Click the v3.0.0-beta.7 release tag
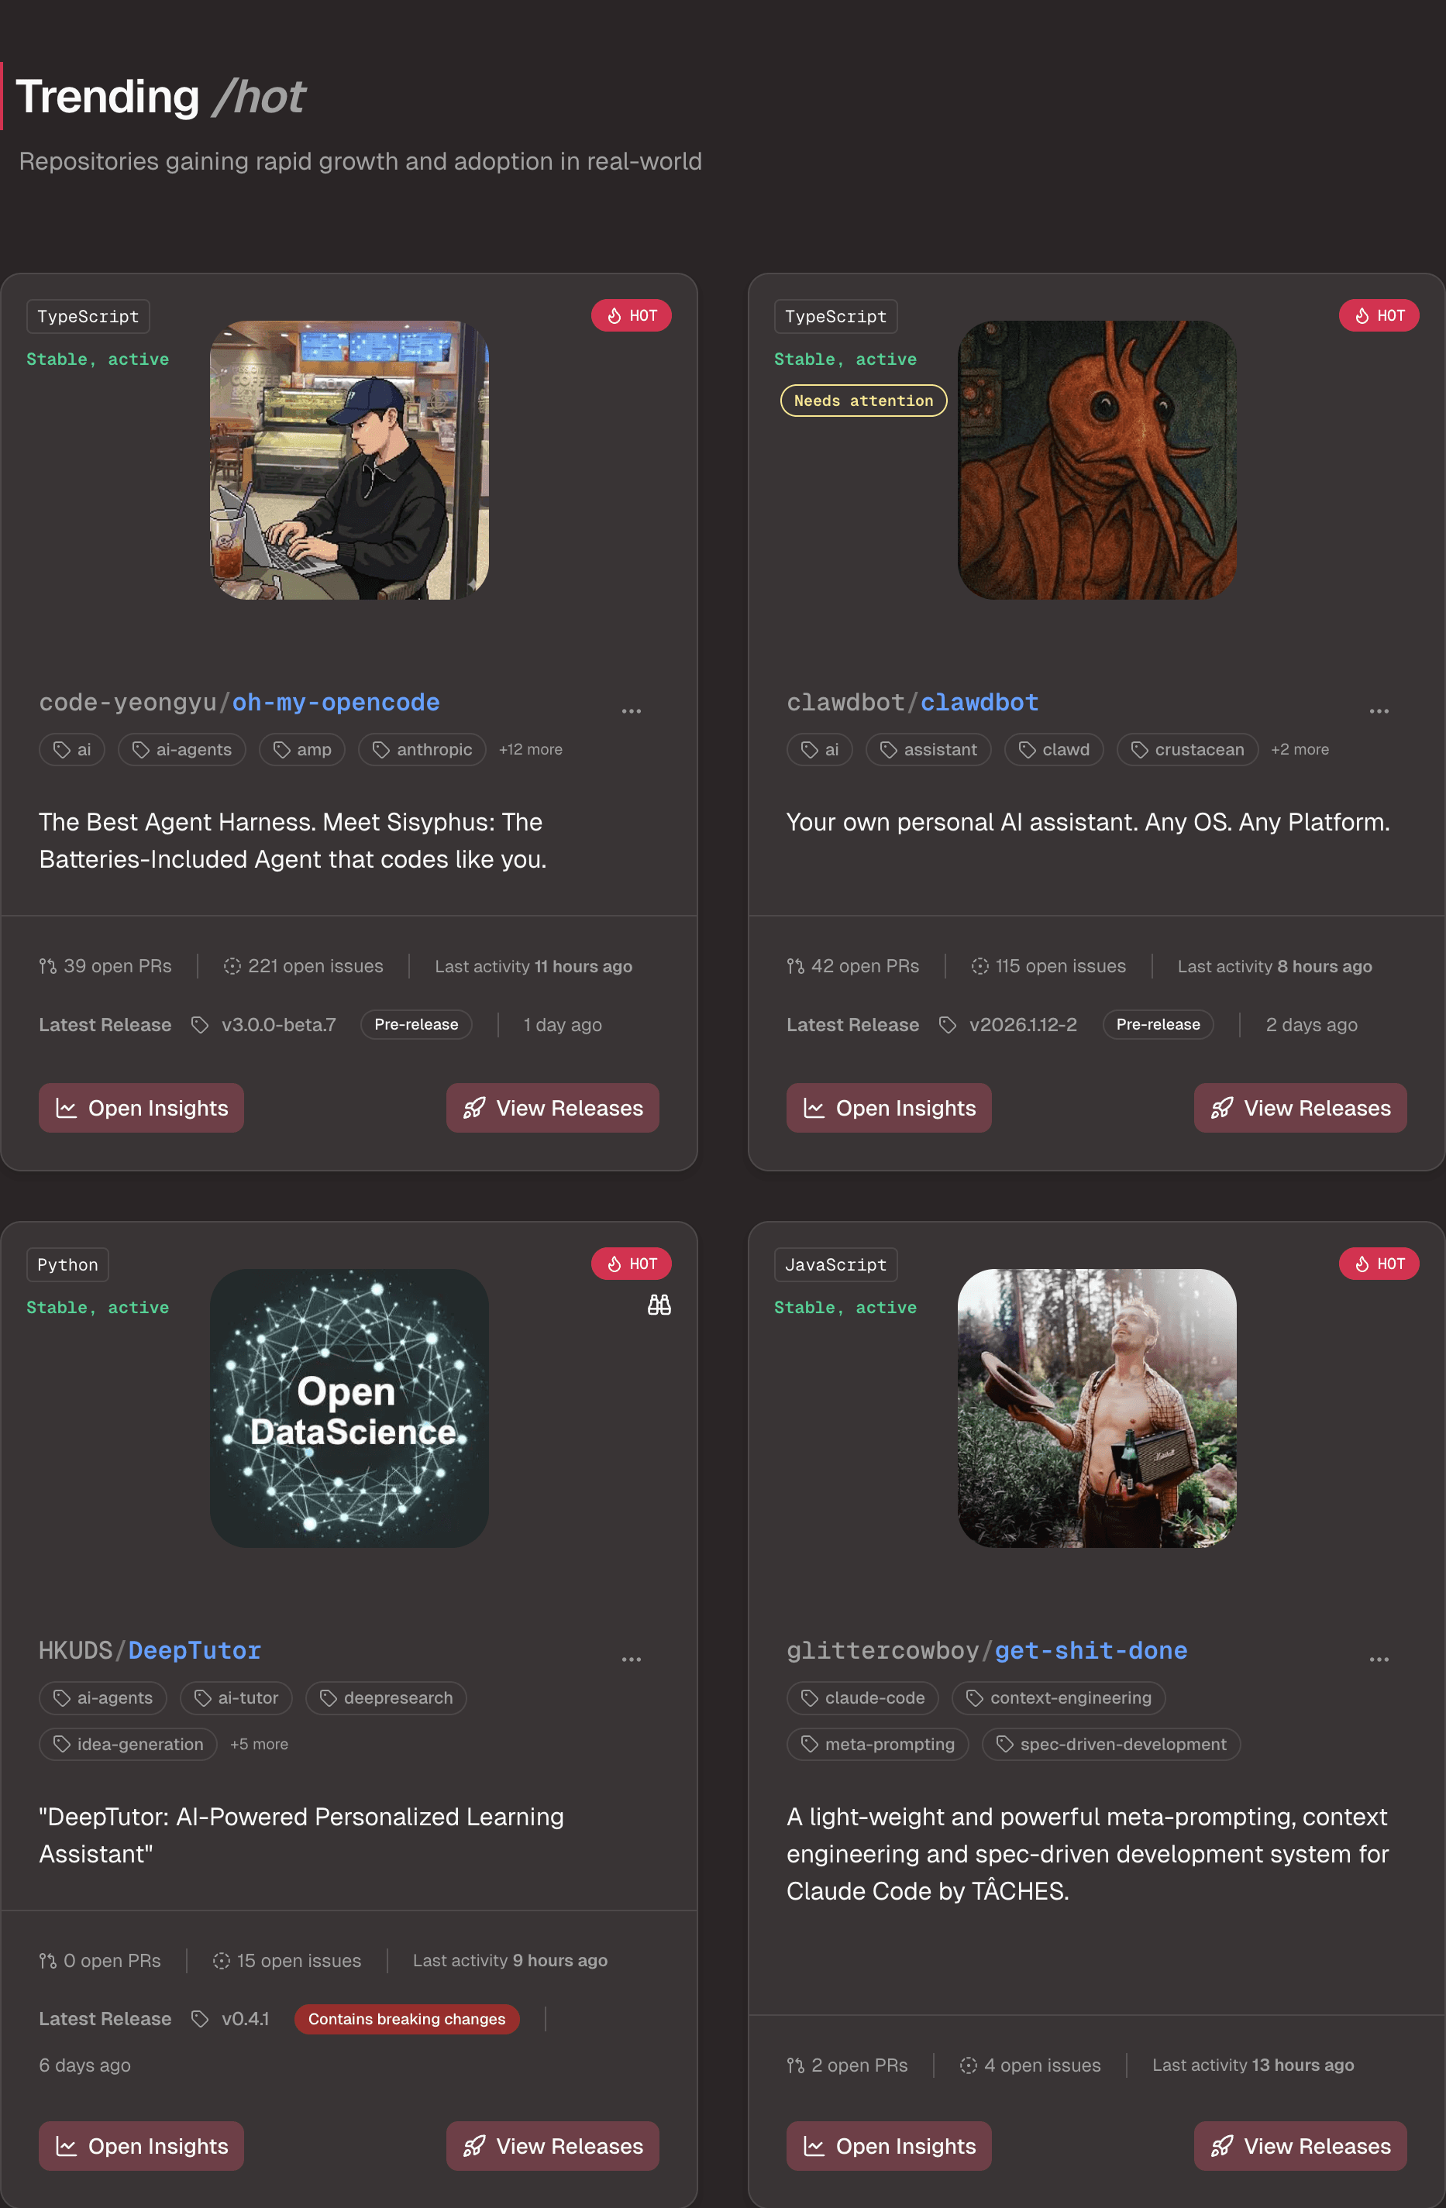1446x2208 pixels. click(x=278, y=1025)
